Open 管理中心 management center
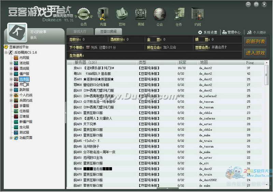Screen dimensions: 273x192 click(x=231, y=32)
